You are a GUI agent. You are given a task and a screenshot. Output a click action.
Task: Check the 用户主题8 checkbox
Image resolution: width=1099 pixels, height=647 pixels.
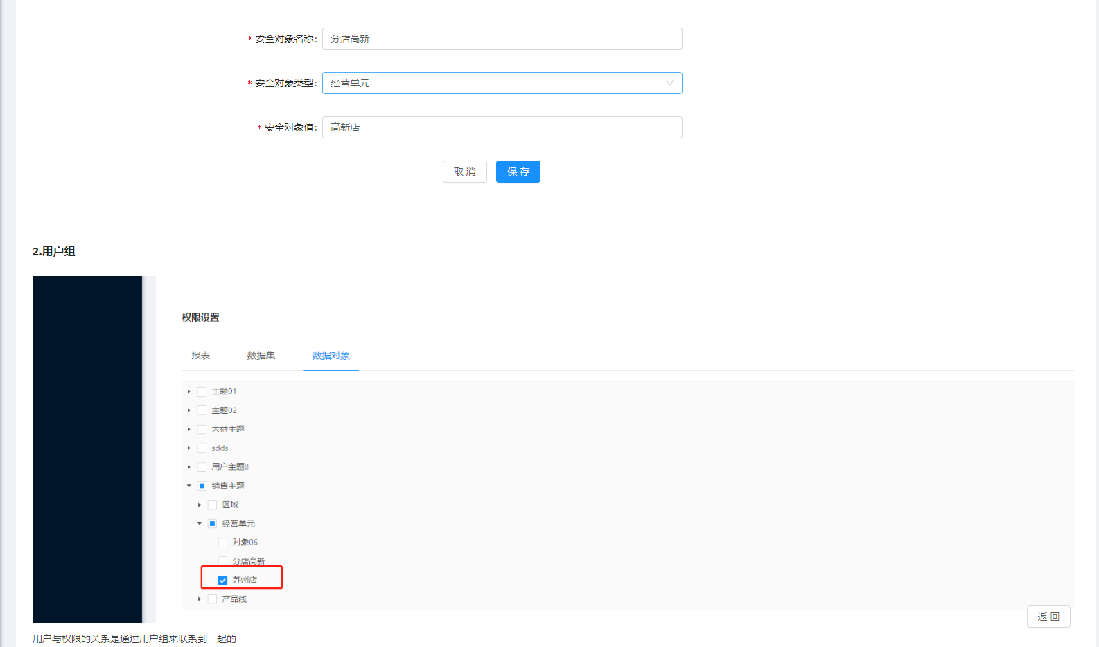(x=202, y=467)
